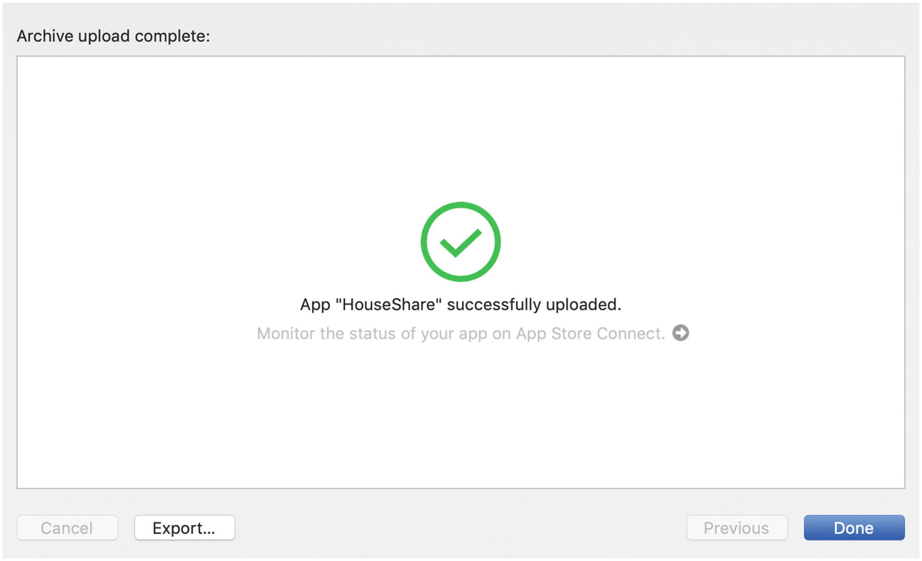The width and height of the screenshot is (922, 561).
Task: Click the App Store Connect arrow icon
Action: [680, 333]
